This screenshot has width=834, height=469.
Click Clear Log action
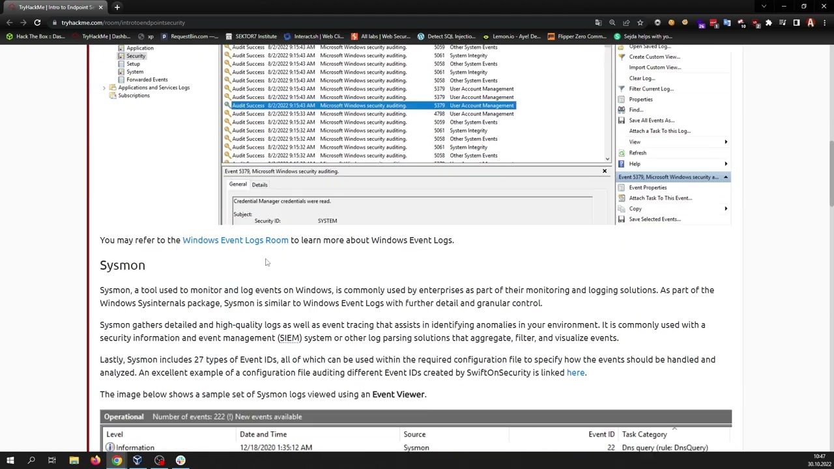point(642,78)
